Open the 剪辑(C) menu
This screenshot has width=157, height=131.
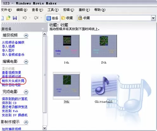point(69,10)
